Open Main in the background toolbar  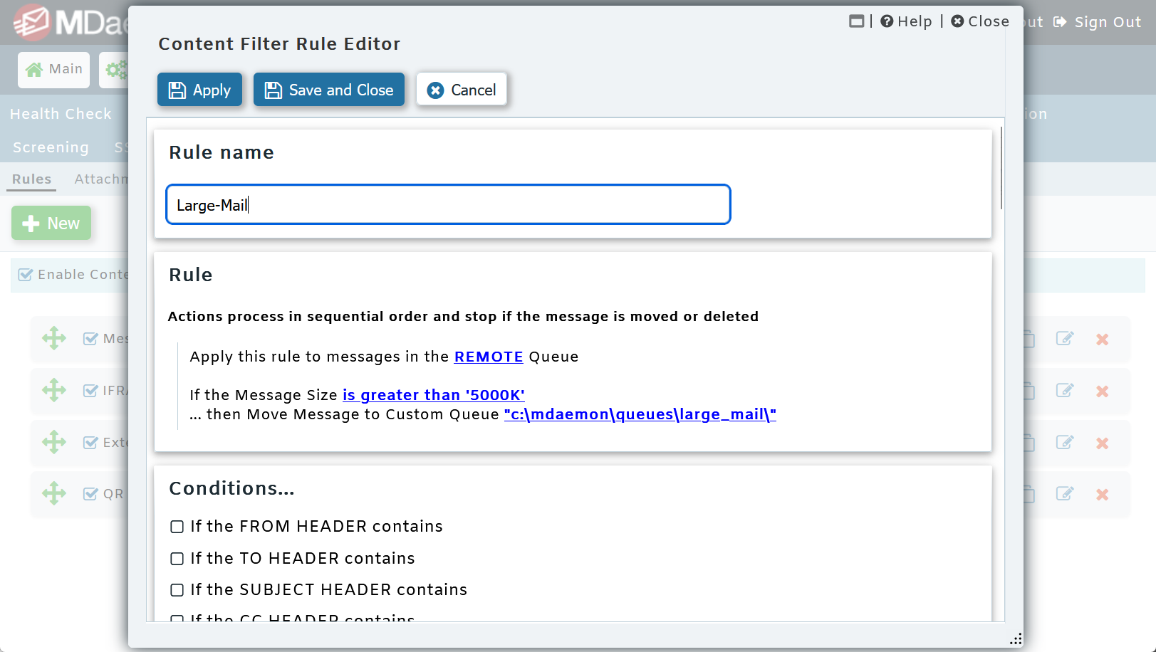54,70
